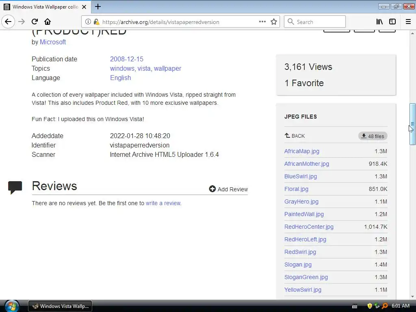Go back with the browser back arrow

(x=8, y=22)
